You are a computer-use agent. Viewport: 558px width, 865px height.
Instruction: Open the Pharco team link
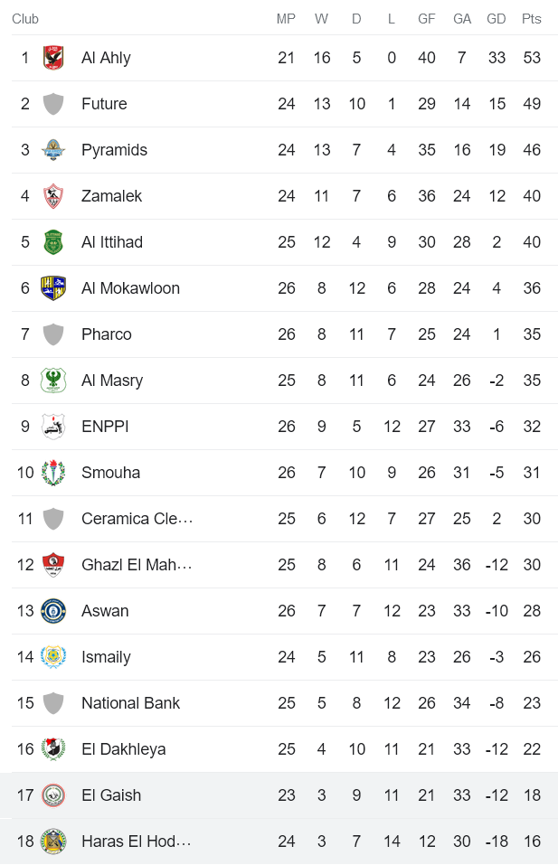[107, 334]
